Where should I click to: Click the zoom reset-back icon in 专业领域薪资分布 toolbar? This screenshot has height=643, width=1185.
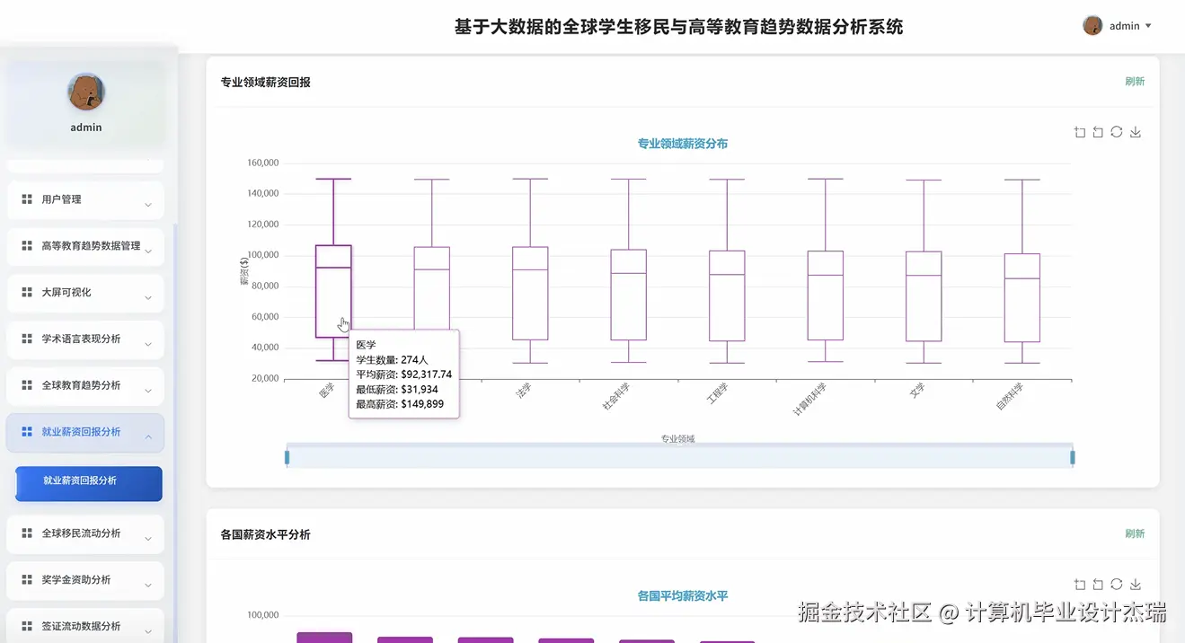click(1098, 132)
